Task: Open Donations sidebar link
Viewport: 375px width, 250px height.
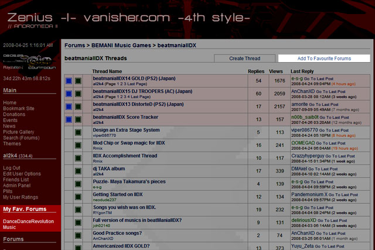Action: [x=14, y=114]
